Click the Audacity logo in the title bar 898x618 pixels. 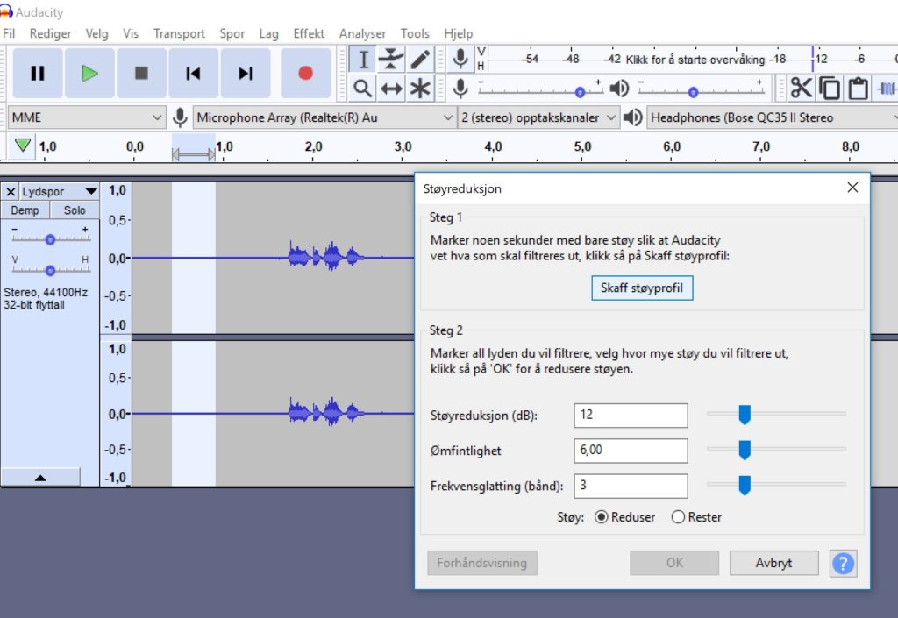[6, 11]
